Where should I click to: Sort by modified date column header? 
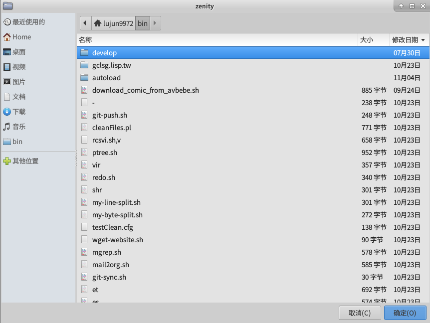(409, 40)
